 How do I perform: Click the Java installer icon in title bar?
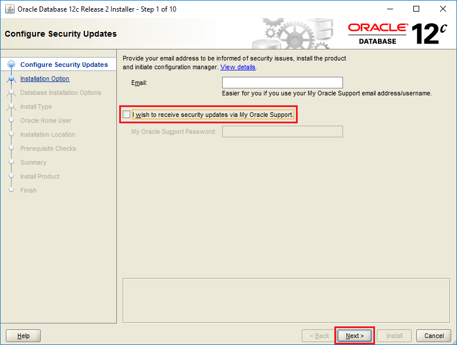point(10,9)
